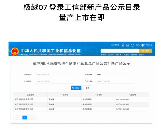This screenshot has width=161, height=137.
Task: Click the 产品型号 column header
Action: click(x=132, y=95)
